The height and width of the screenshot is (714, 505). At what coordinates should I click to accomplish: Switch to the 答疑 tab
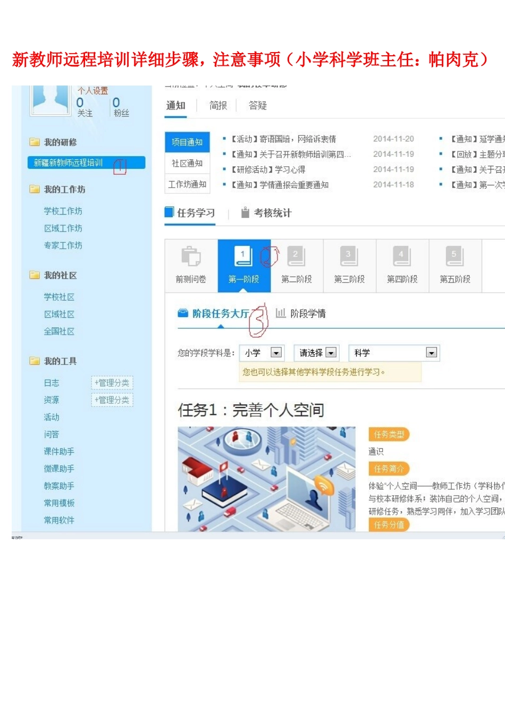[258, 106]
